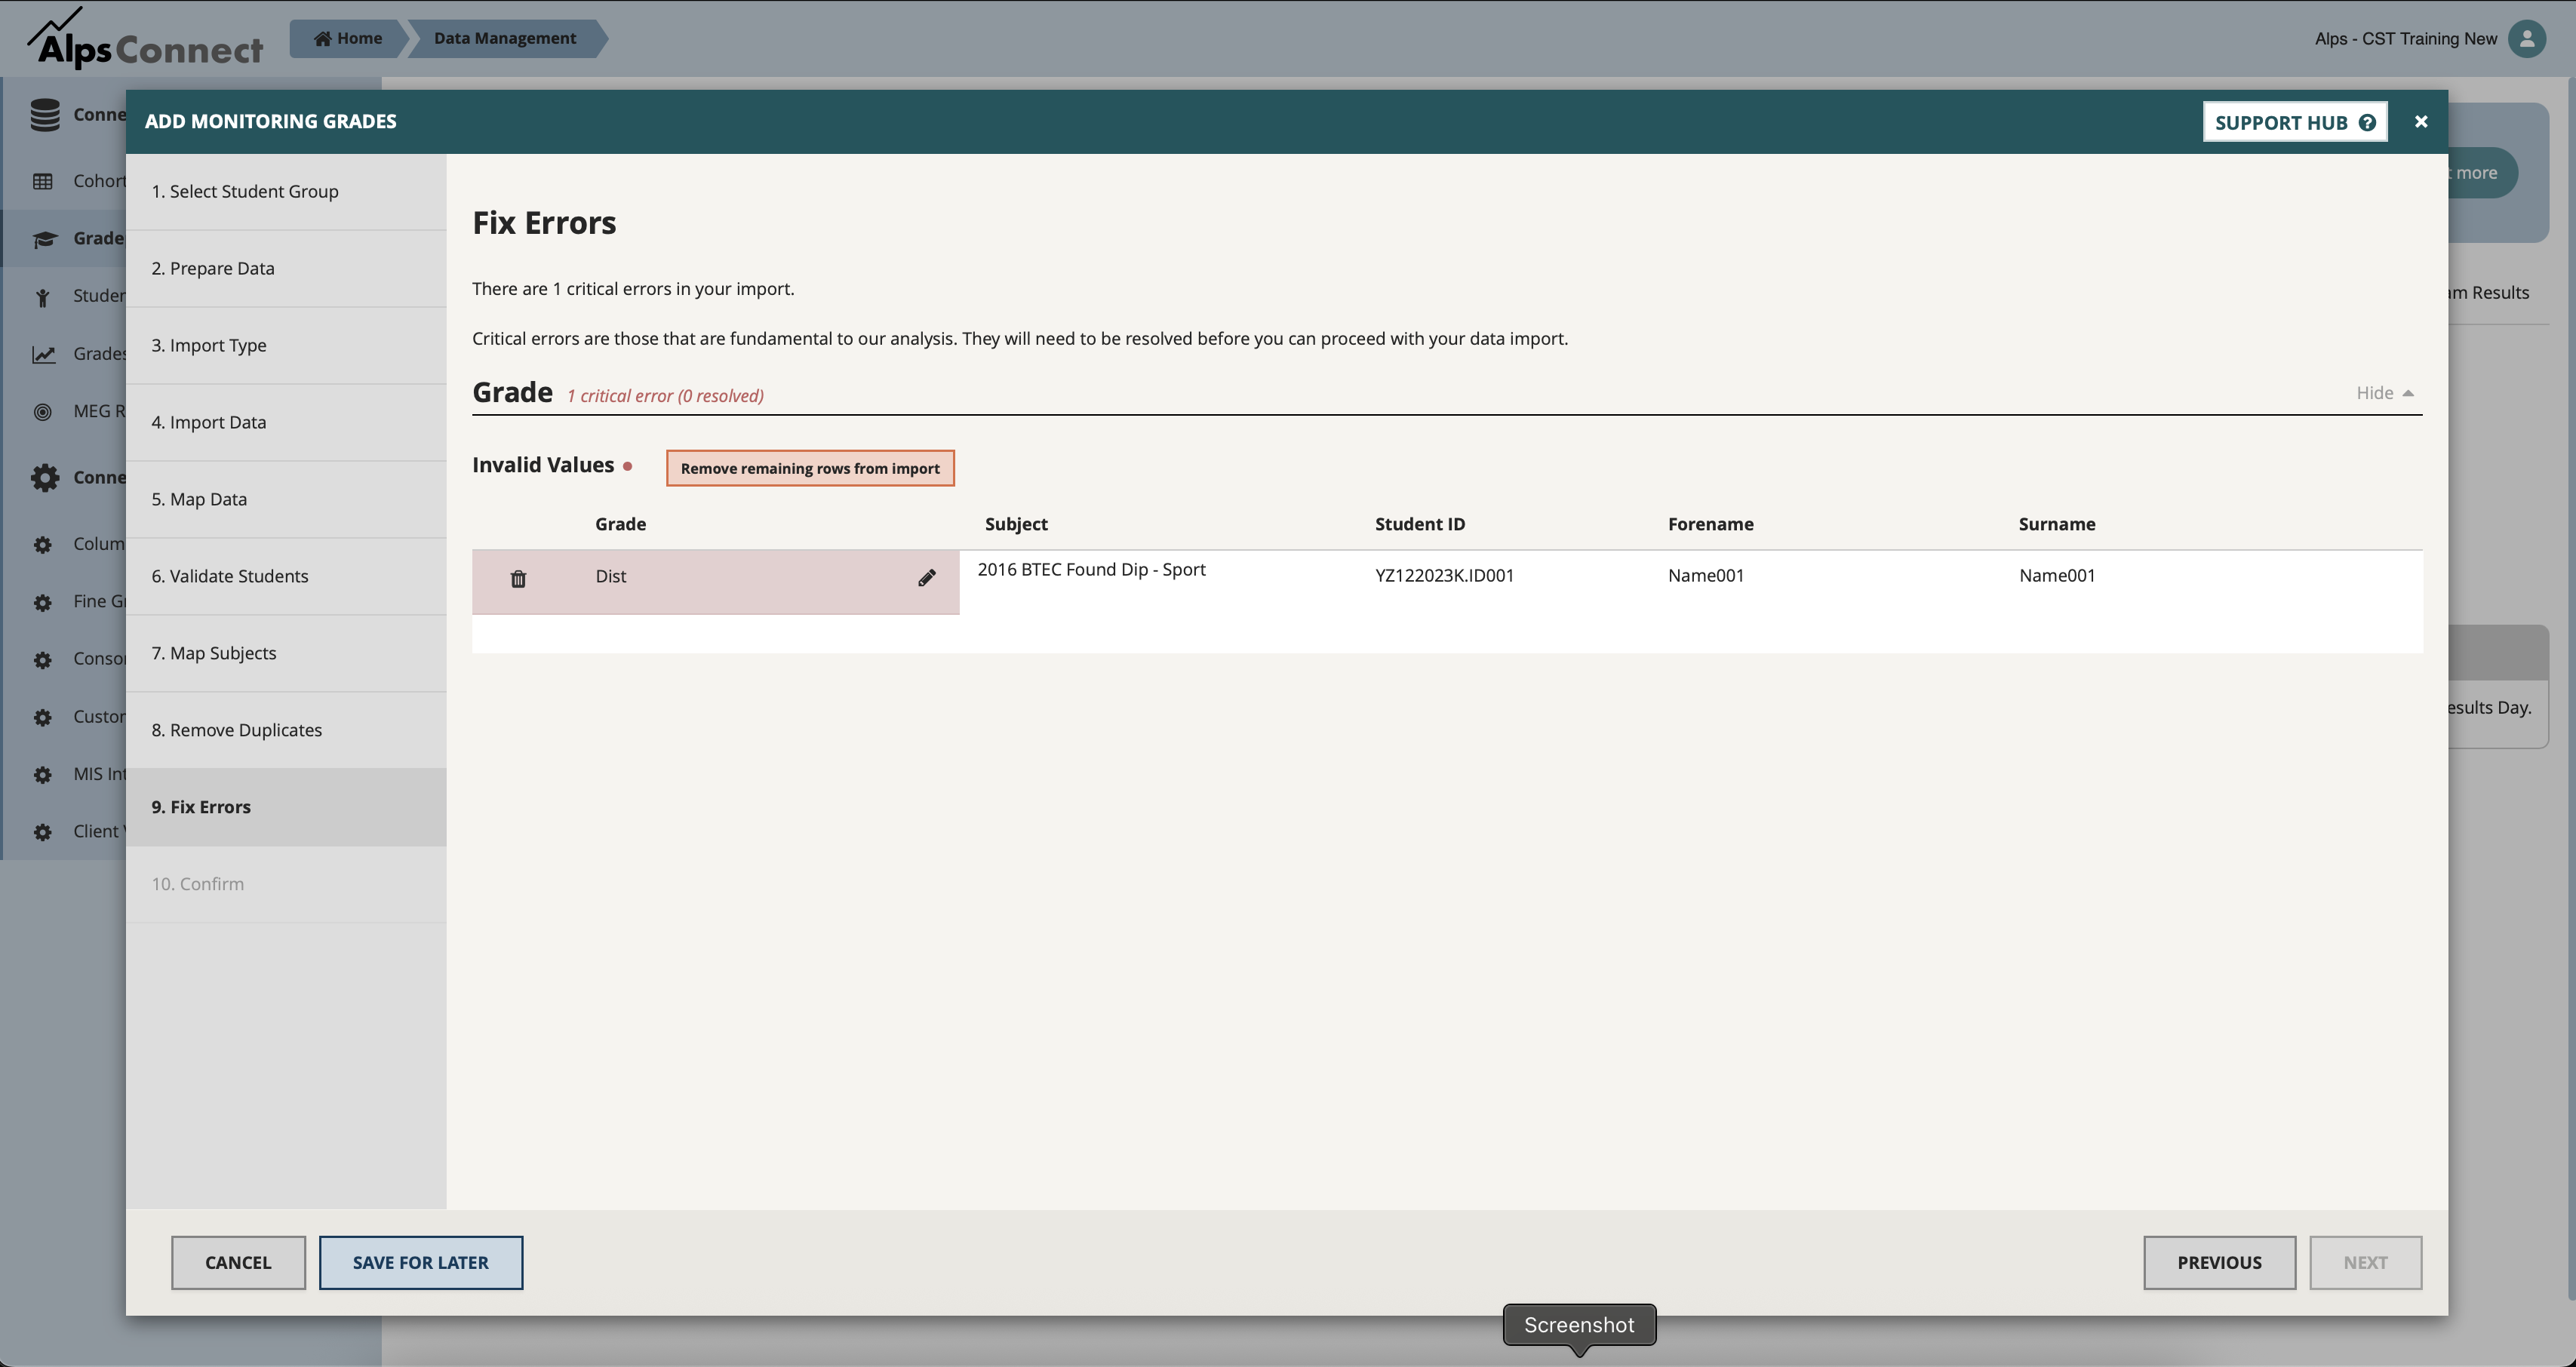Click the Previous button
2576x1367 pixels.
(2219, 1262)
